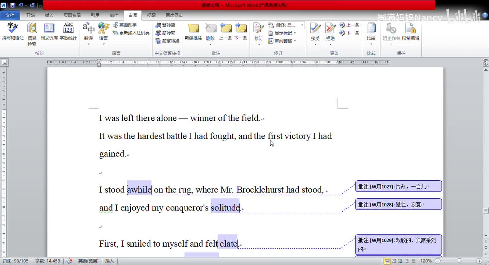Toggle the 插入 insert mode indicator
The image size is (489, 265).
pyautogui.click(x=110, y=261)
